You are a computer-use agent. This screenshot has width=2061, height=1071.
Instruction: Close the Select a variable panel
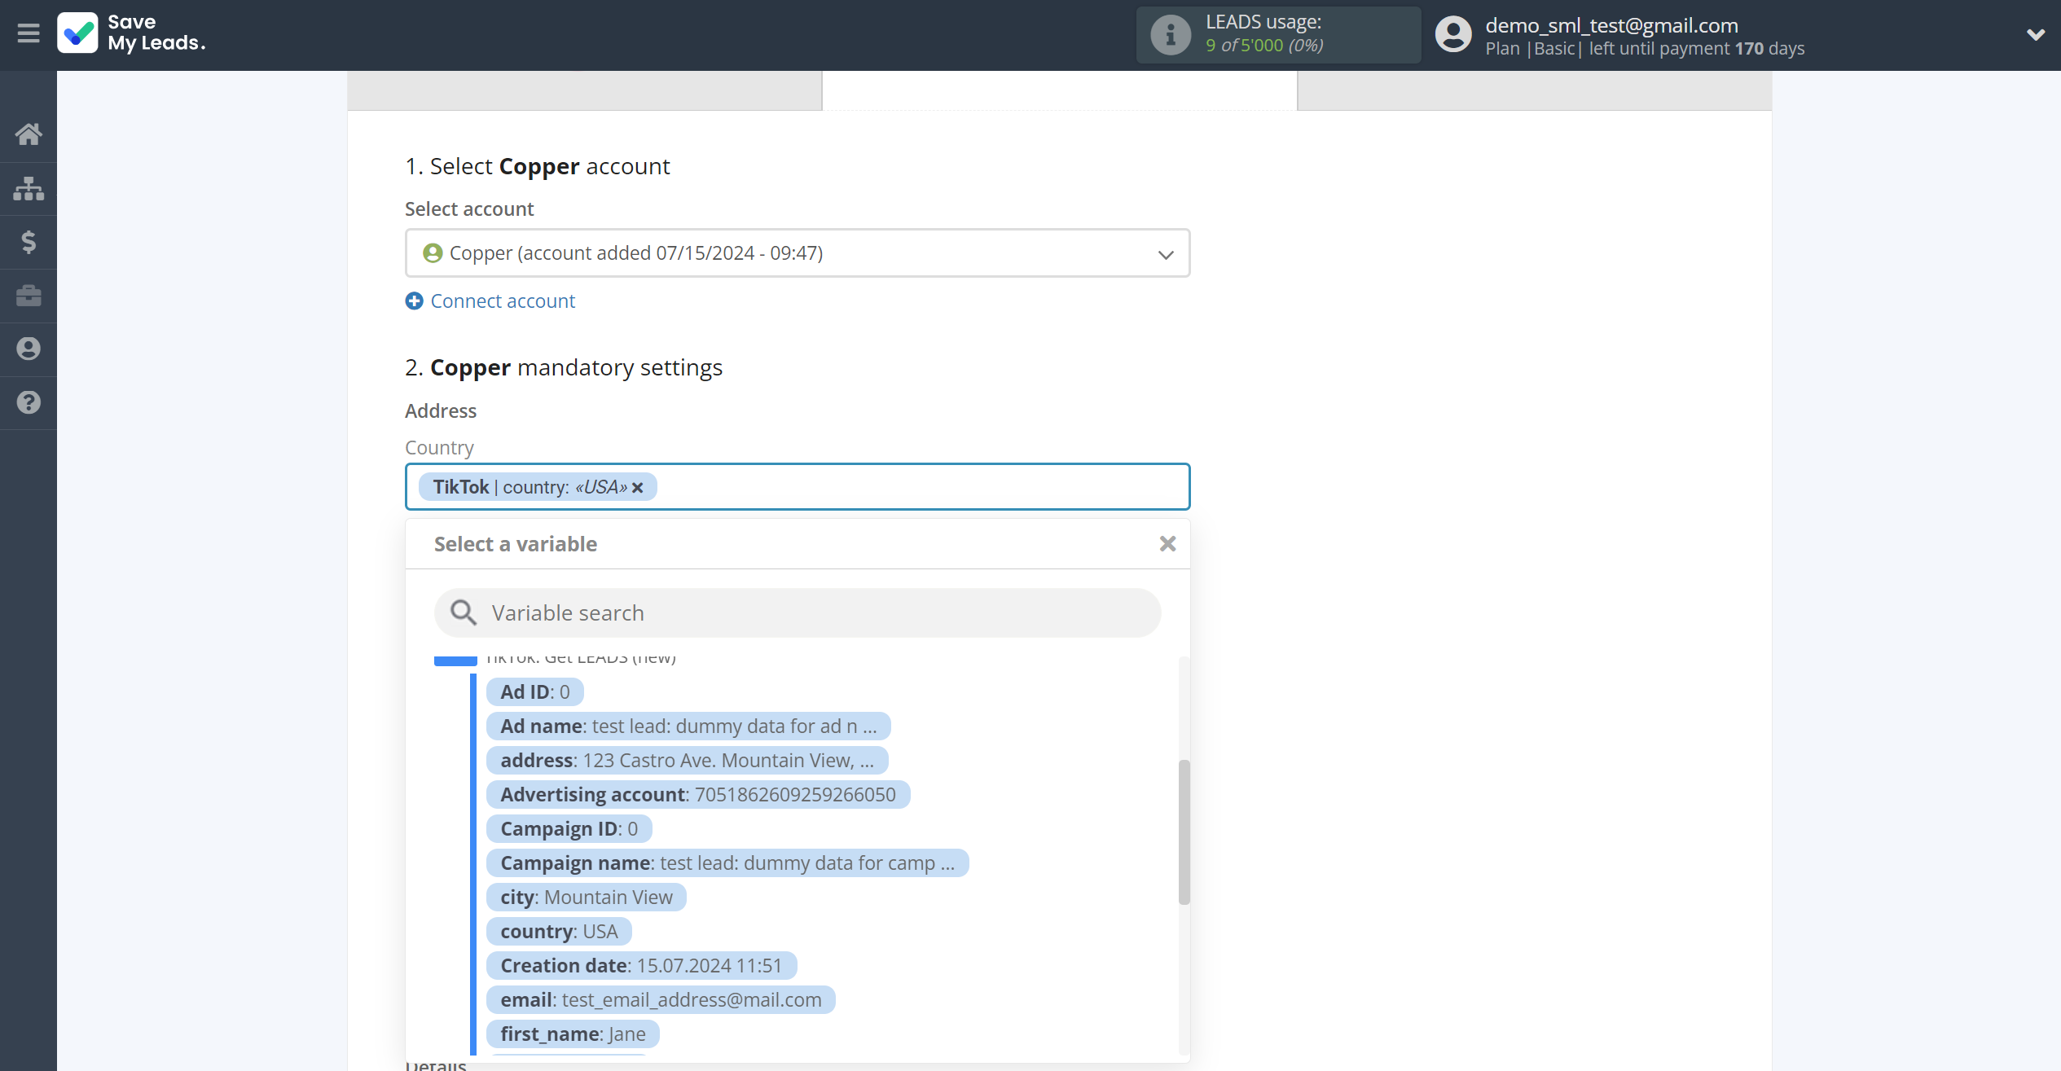click(x=1167, y=544)
